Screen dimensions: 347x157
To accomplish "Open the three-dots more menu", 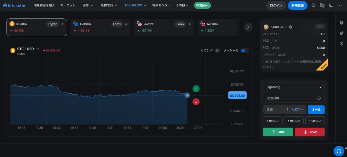I will pos(340,5).
